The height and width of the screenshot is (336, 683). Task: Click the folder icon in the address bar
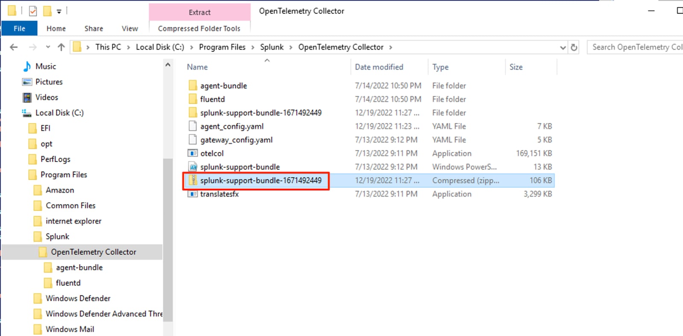coord(77,47)
